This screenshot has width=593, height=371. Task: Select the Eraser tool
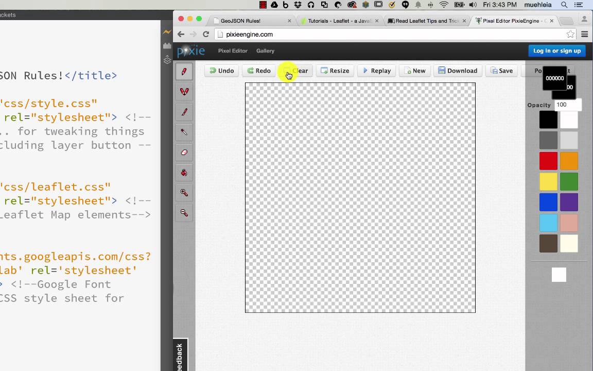pyautogui.click(x=184, y=153)
